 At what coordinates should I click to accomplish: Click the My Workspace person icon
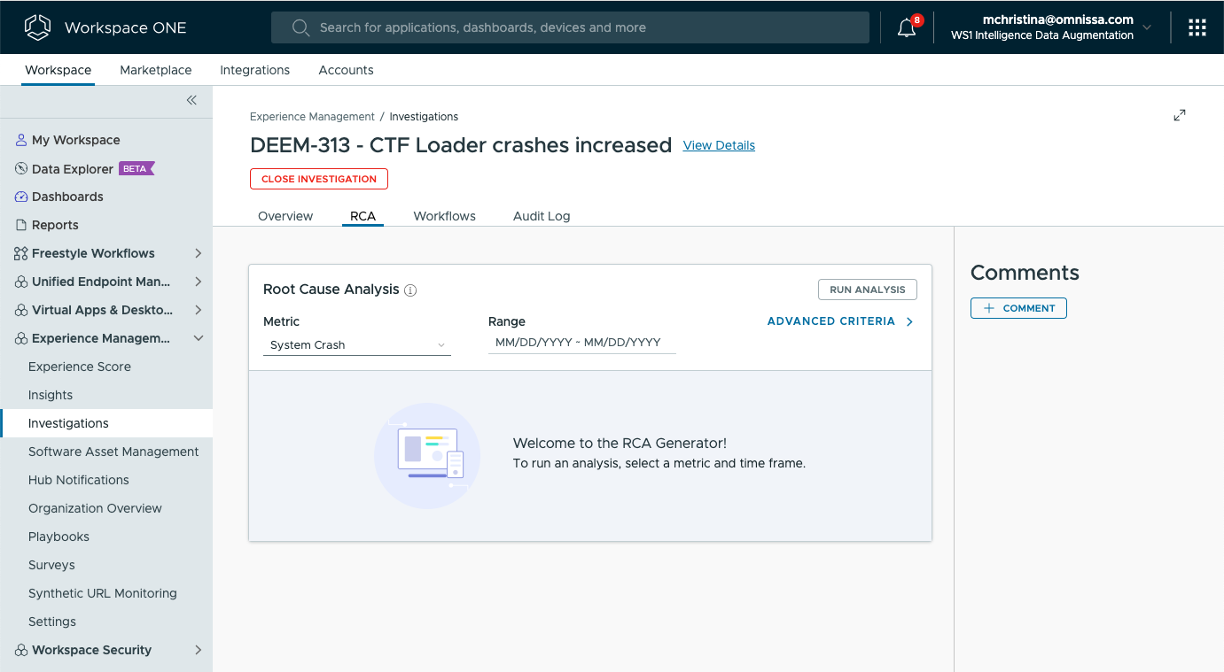pos(21,140)
